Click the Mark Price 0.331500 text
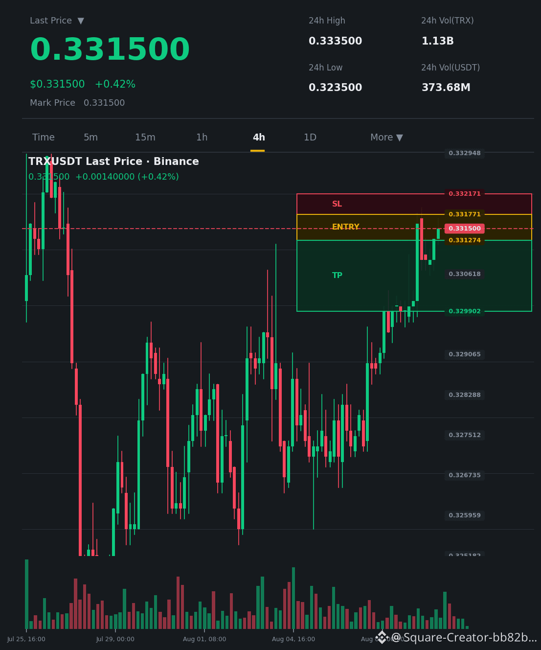541x650 pixels. point(77,103)
